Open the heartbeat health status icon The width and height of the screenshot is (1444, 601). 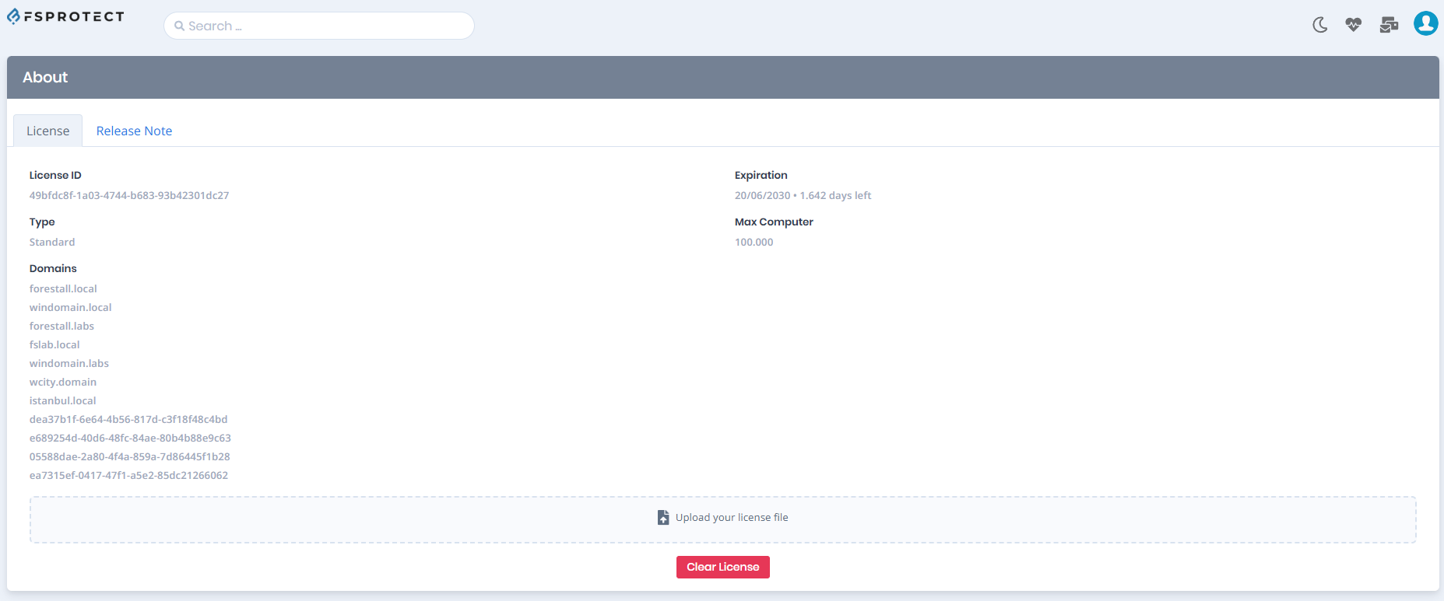[1354, 25]
